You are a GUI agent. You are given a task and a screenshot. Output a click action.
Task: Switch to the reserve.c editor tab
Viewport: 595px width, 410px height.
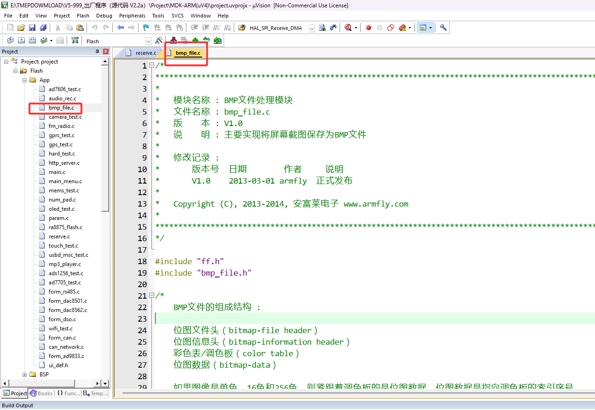pyautogui.click(x=141, y=53)
